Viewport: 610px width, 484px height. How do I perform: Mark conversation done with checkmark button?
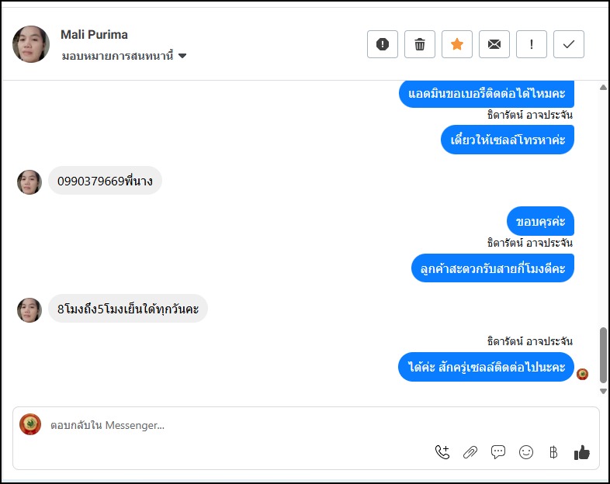pyautogui.click(x=569, y=44)
